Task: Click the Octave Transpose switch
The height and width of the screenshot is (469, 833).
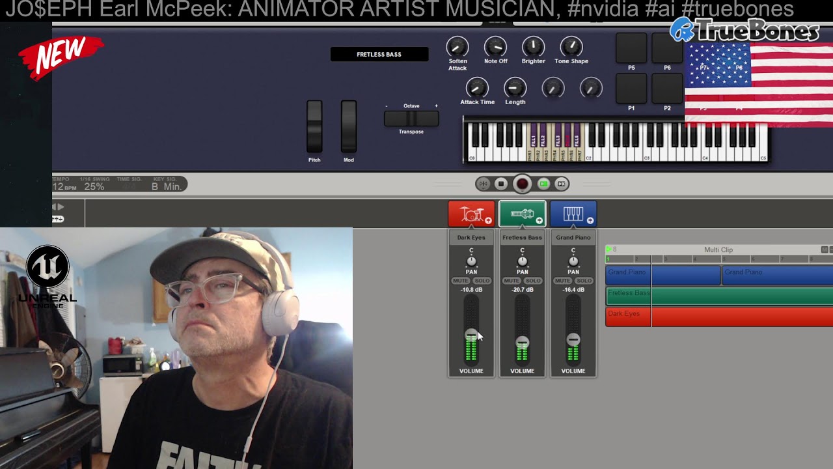Action: pyautogui.click(x=411, y=119)
